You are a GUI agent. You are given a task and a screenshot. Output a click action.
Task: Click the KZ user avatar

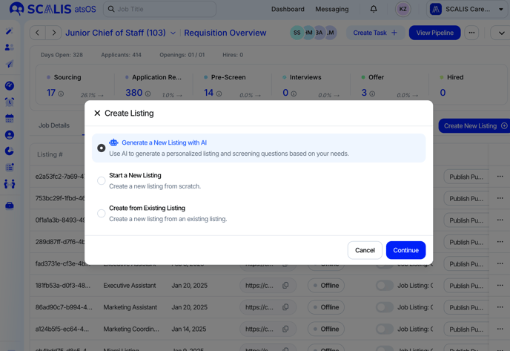click(403, 10)
